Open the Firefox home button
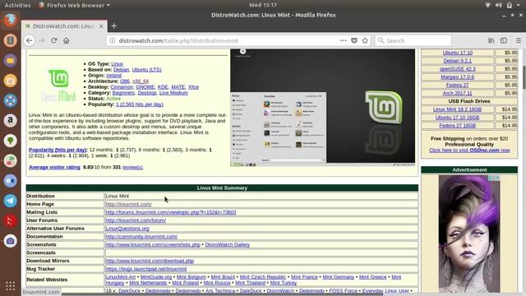 (67, 40)
